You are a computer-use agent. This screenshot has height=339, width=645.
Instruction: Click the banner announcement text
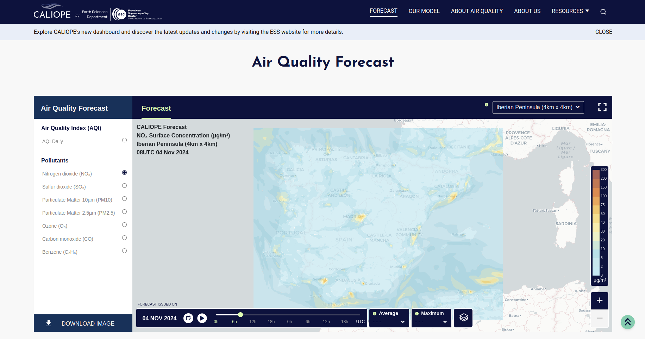coord(188,32)
